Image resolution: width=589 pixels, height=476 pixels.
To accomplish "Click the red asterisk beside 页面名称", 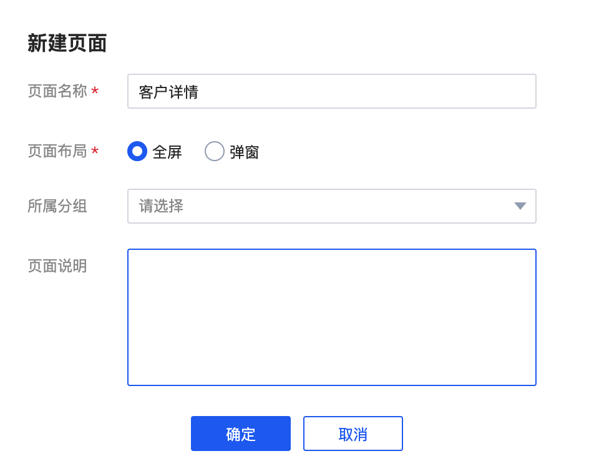I will 95,91.
